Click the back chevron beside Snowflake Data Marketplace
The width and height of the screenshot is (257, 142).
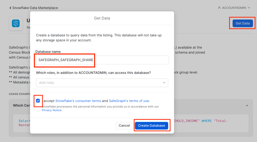[x=10, y=8]
